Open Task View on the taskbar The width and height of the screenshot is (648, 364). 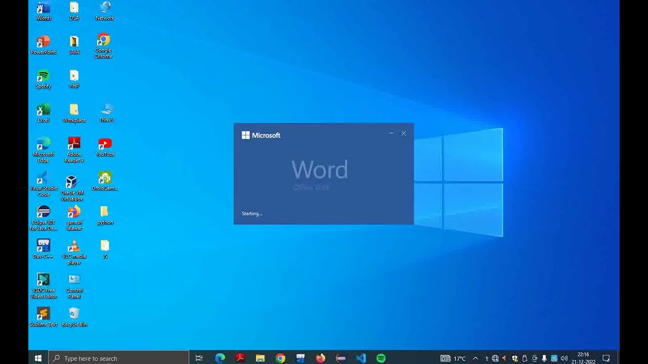pyautogui.click(x=199, y=358)
